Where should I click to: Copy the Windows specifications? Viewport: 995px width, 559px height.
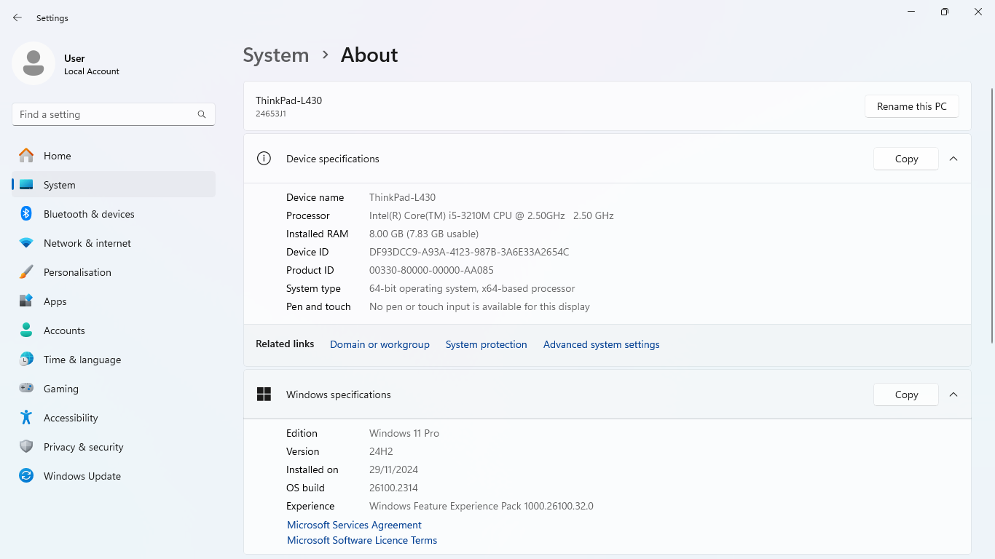906,395
